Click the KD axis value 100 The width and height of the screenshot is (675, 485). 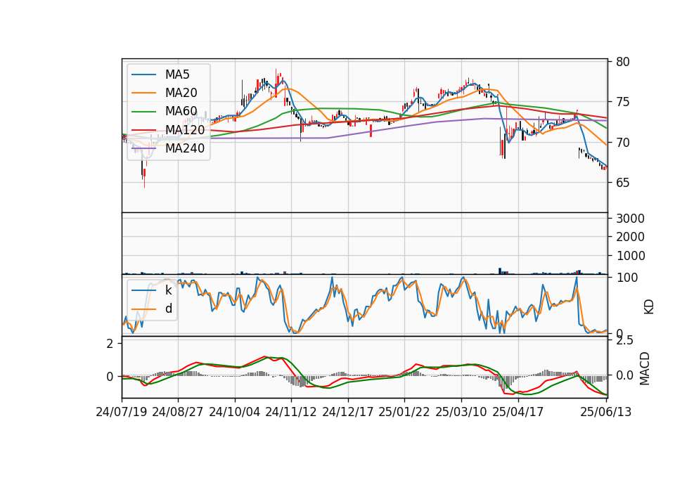pos(626,278)
